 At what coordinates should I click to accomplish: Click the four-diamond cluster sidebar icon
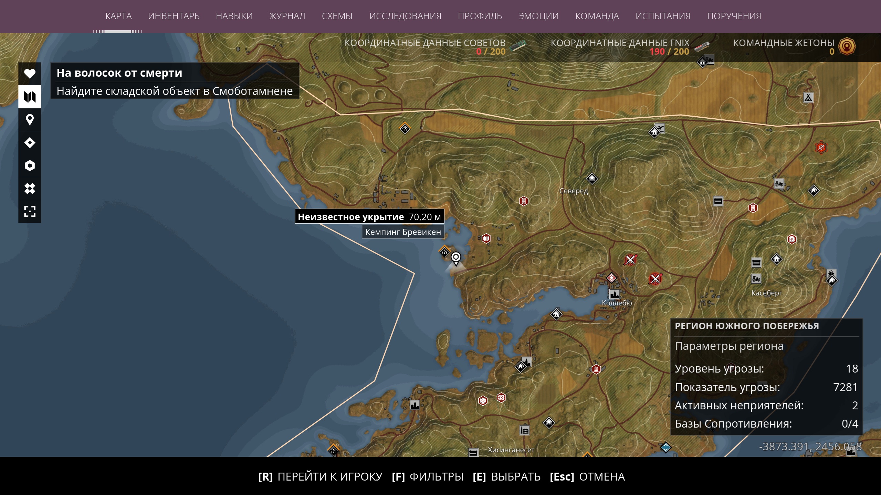click(x=30, y=189)
